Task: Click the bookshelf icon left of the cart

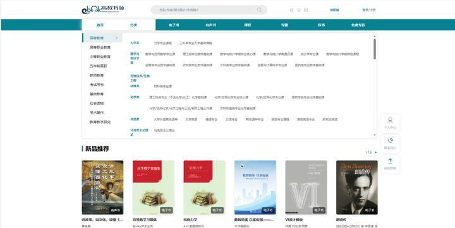Action: (x=292, y=10)
